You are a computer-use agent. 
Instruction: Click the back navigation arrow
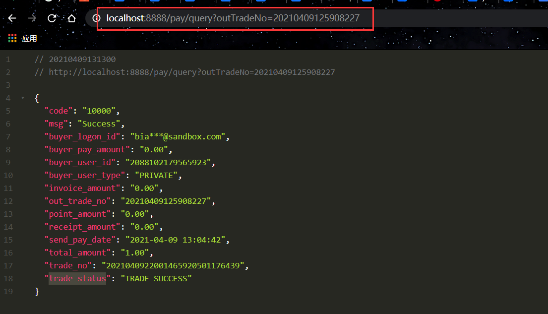pos(11,18)
